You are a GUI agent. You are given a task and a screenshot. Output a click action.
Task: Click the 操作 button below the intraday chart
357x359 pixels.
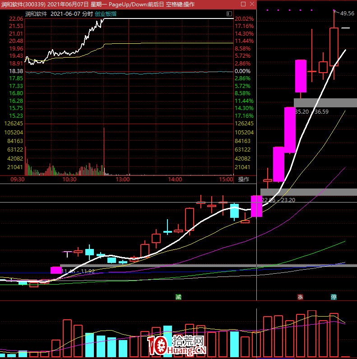[244, 179]
